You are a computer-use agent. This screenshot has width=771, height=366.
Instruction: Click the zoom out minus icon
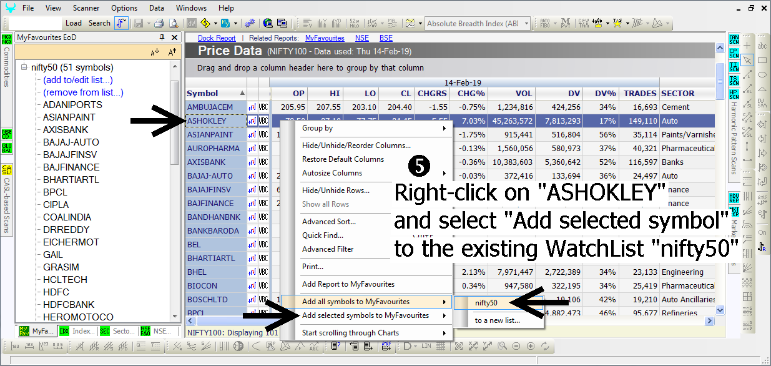516,346
